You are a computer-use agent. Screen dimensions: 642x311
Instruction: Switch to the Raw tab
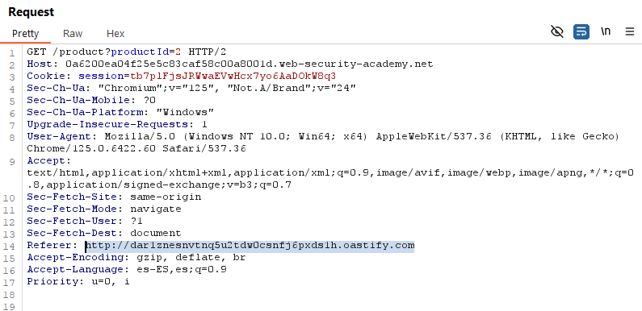pyautogui.click(x=73, y=34)
